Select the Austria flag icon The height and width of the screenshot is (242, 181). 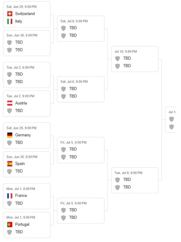point(10,103)
